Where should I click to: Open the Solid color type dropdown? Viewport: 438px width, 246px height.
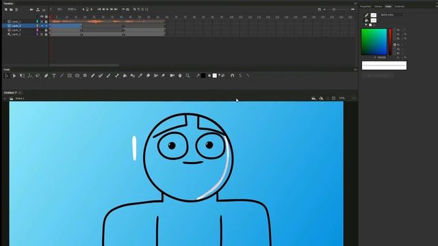[x=393, y=15]
